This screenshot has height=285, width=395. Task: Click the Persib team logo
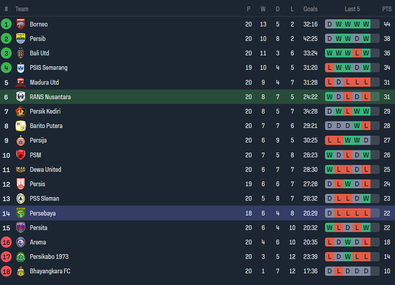pos(21,39)
